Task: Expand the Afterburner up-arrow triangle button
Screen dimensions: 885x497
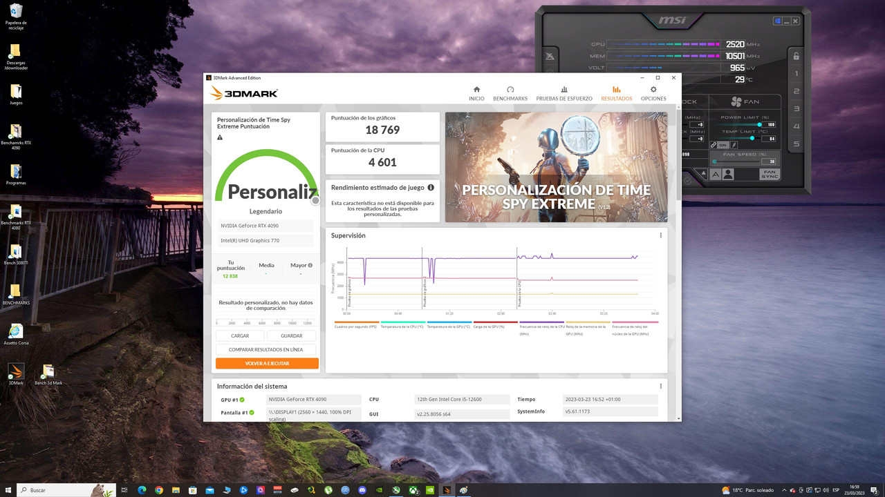Action: click(x=703, y=173)
